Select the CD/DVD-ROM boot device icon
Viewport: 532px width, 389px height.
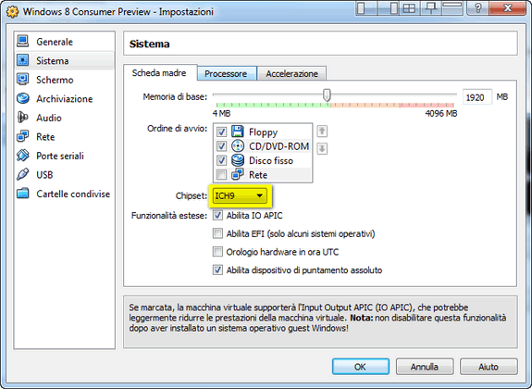(x=238, y=145)
